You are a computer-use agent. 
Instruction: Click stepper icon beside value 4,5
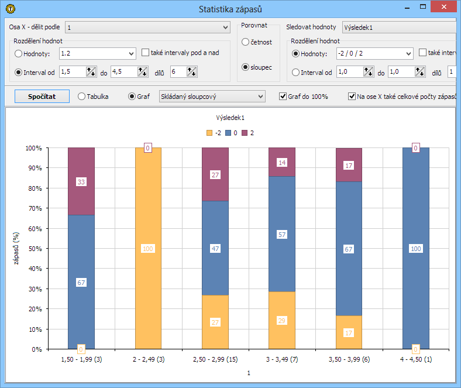[143, 71]
